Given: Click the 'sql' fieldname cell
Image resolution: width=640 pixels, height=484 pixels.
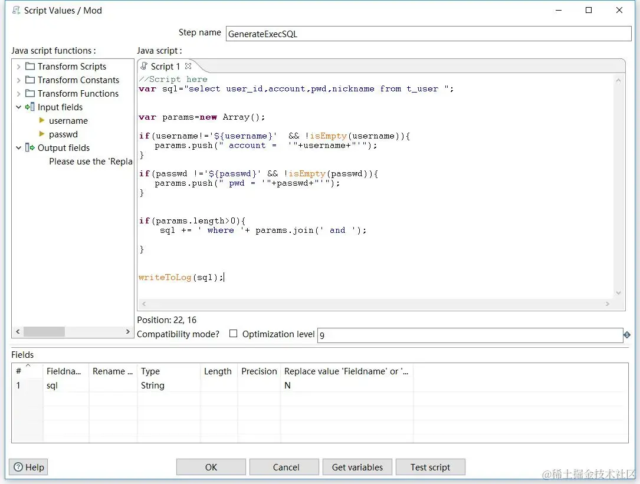Looking at the screenshot, I should (65, 385).
